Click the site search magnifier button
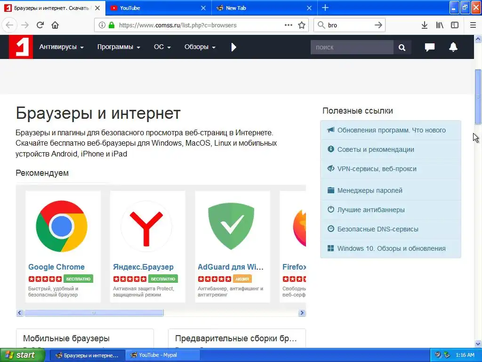This screenshot has height=362, width=482. click(x=402, y=48)
